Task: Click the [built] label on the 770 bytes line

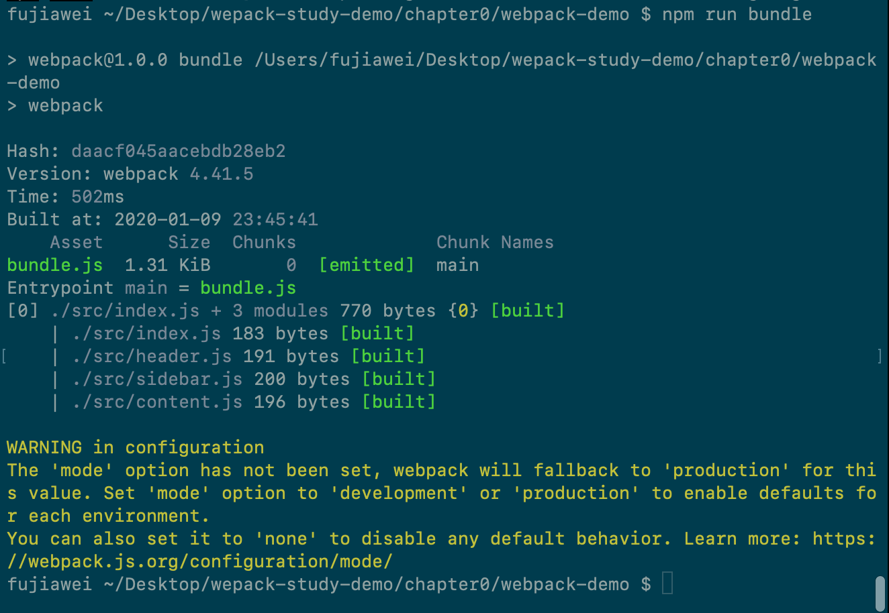Action: pos(527,311)
